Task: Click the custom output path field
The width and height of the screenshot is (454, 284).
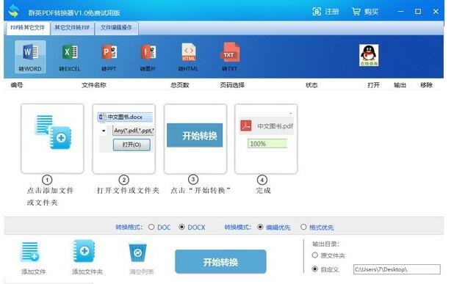Action: point(397,269)
